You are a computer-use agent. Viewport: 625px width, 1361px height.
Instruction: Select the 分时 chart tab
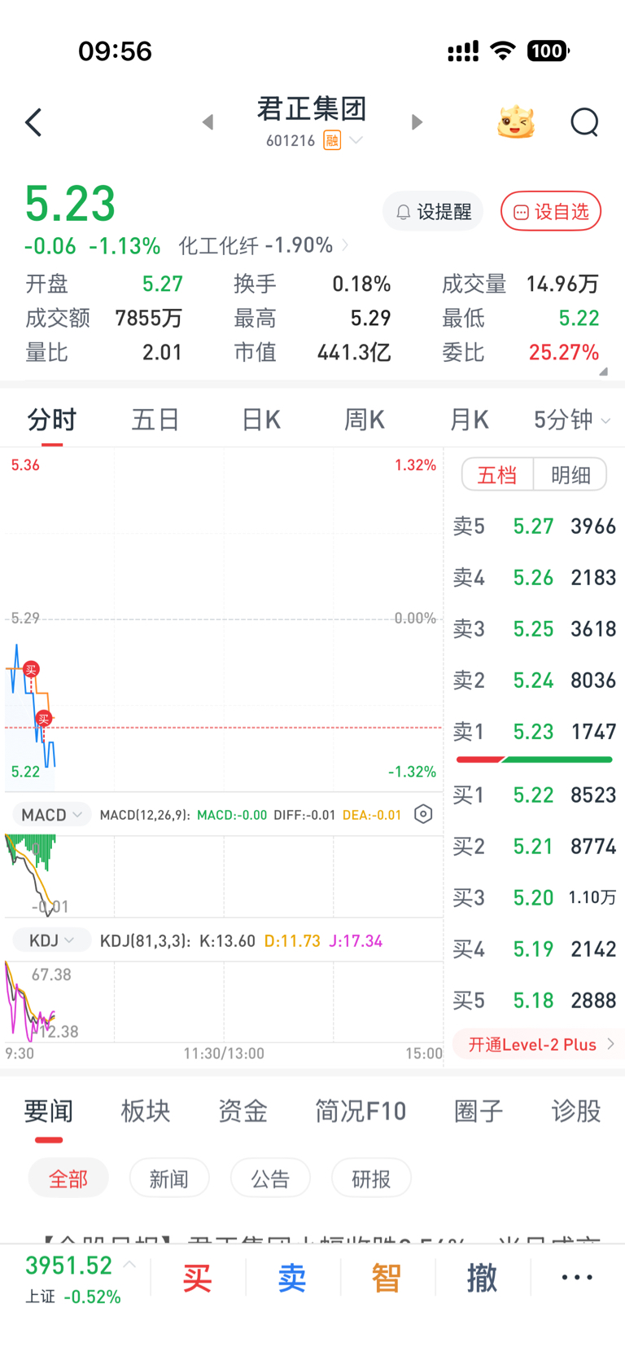click(52, 420)
